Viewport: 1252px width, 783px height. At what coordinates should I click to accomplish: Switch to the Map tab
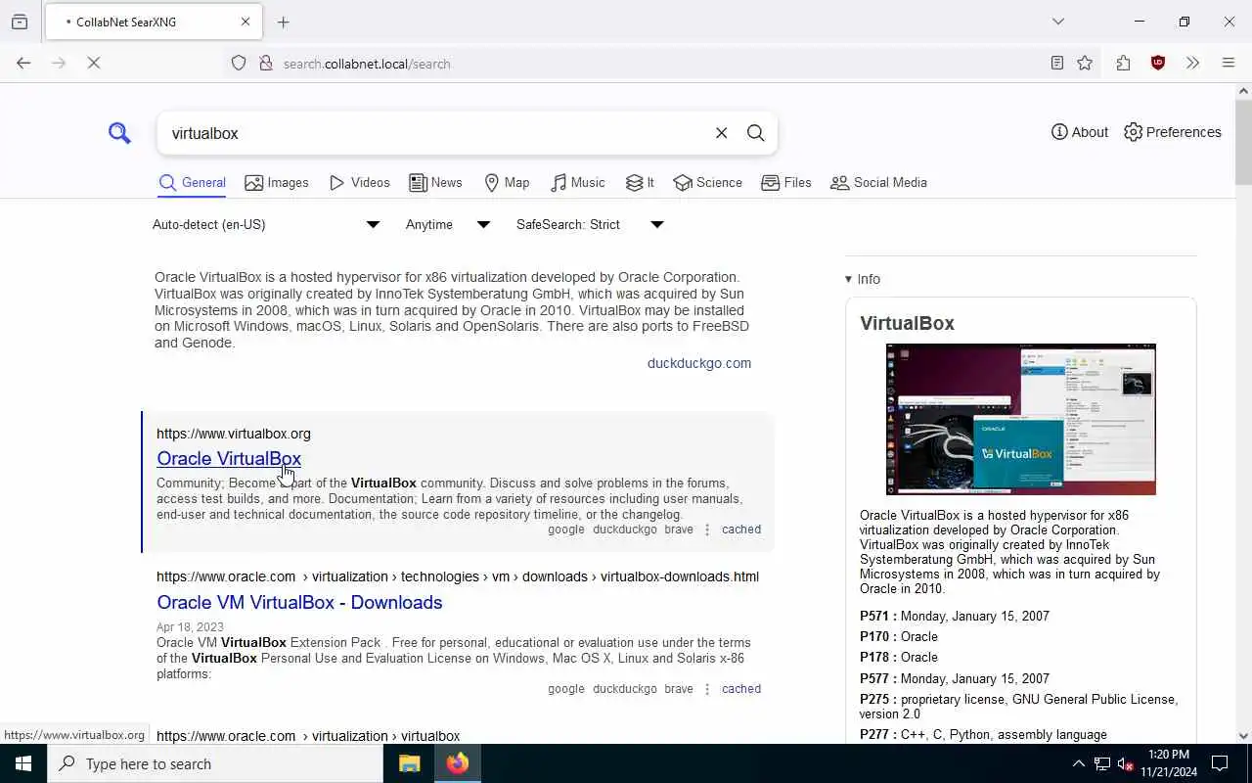507,183
